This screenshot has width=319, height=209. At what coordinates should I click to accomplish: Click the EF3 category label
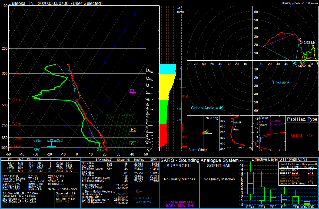pyautogui.click(x=261, y=207)
